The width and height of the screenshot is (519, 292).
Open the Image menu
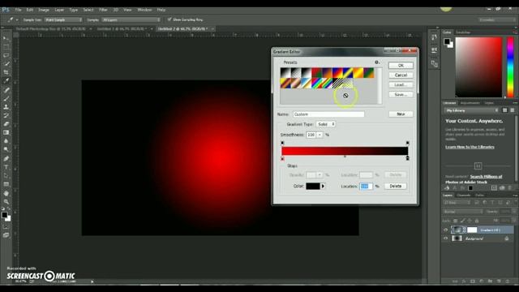(44, 10)
